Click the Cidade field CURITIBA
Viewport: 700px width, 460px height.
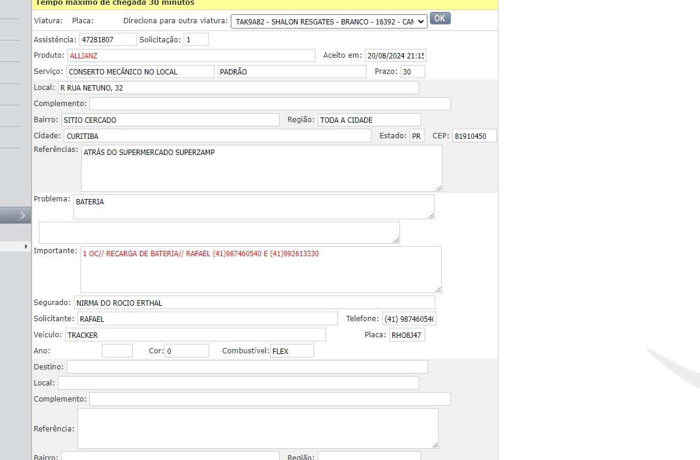tap(218, 136)
